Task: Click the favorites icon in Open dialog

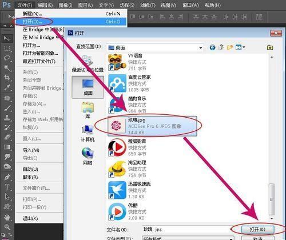Action: click(270, 47)
